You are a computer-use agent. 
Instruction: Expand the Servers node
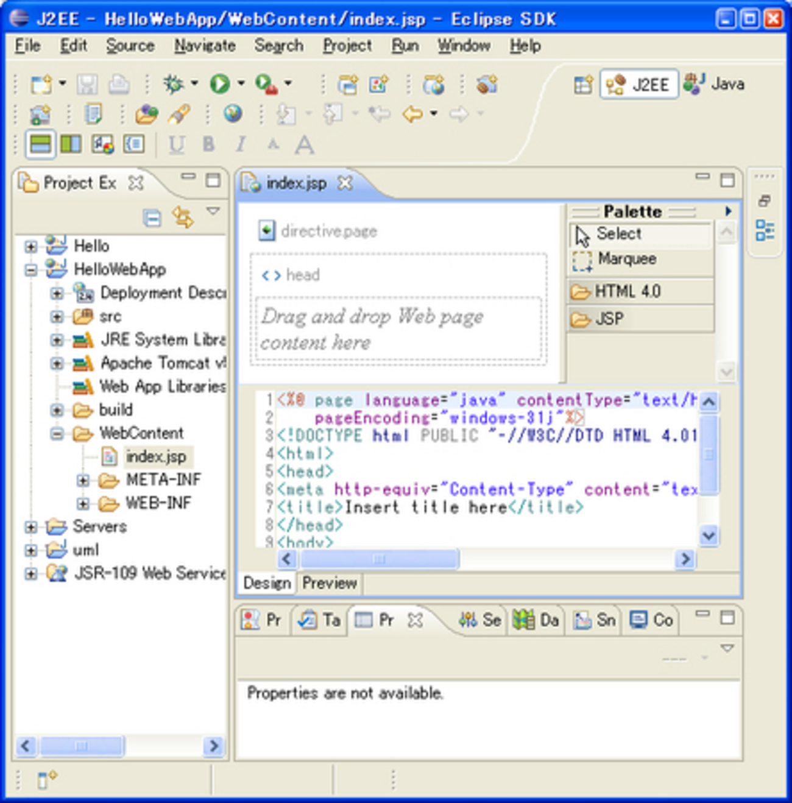point(30,527)
